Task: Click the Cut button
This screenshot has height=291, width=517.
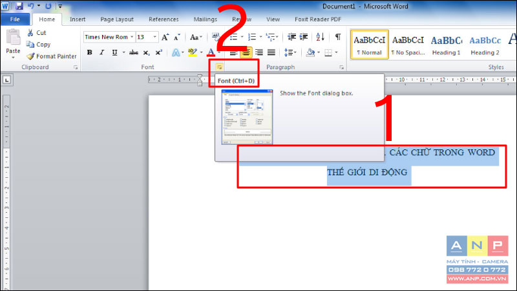Action: (37, 33)
